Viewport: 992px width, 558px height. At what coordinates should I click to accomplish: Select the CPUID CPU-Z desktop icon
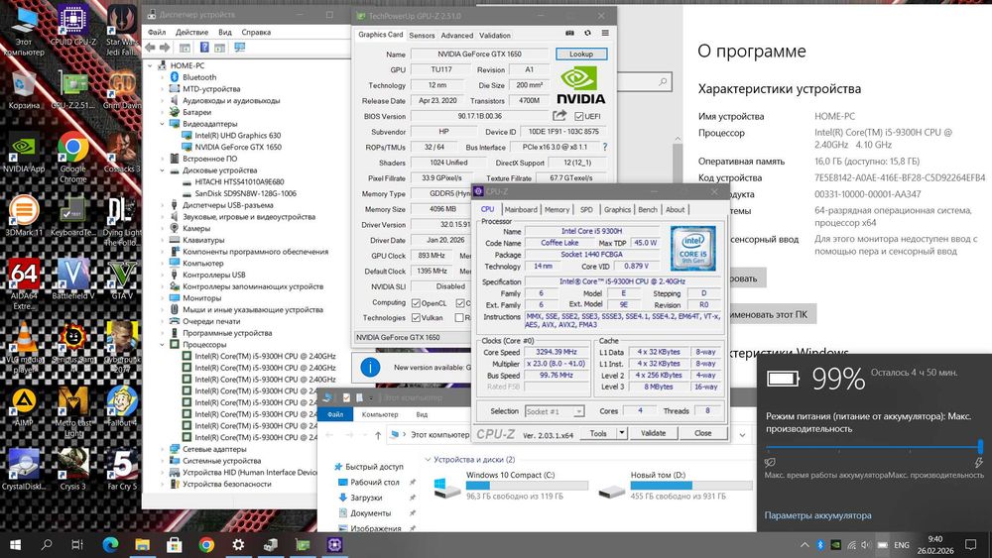73,26
